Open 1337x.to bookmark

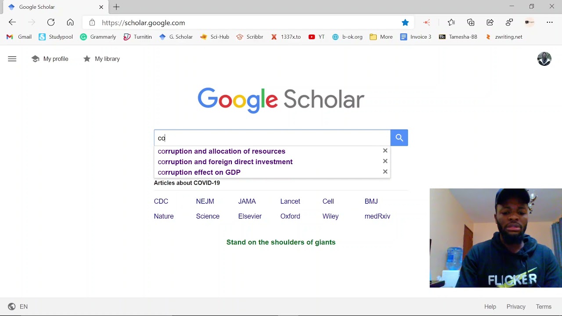coord(286,37)
